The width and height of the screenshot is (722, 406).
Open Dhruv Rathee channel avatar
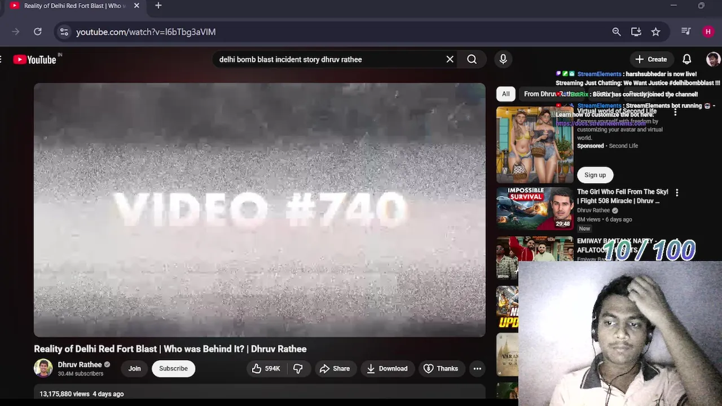pos(43,368)
